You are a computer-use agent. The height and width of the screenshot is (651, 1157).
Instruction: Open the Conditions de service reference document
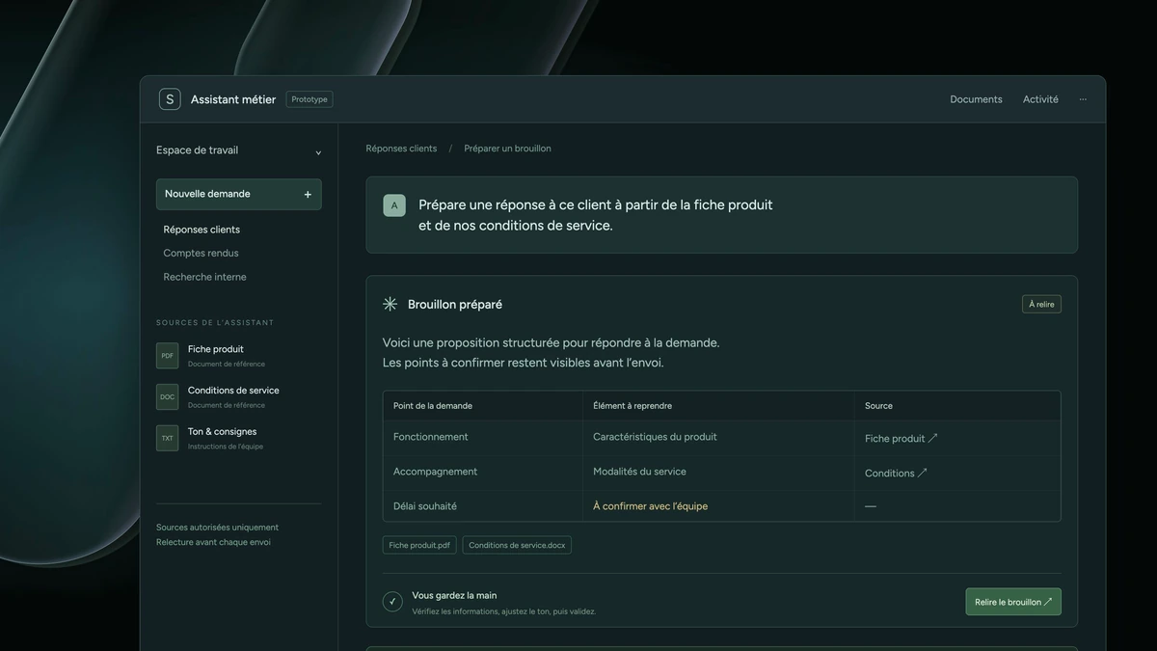238,397
